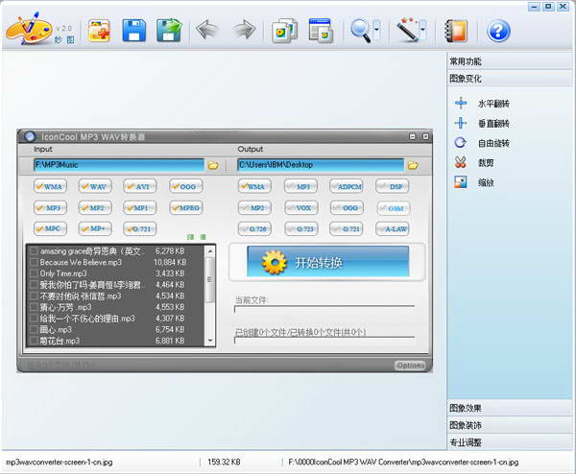Open help with the question mark icon
Viewport: 576px width, 474px height.
[498, 31]
